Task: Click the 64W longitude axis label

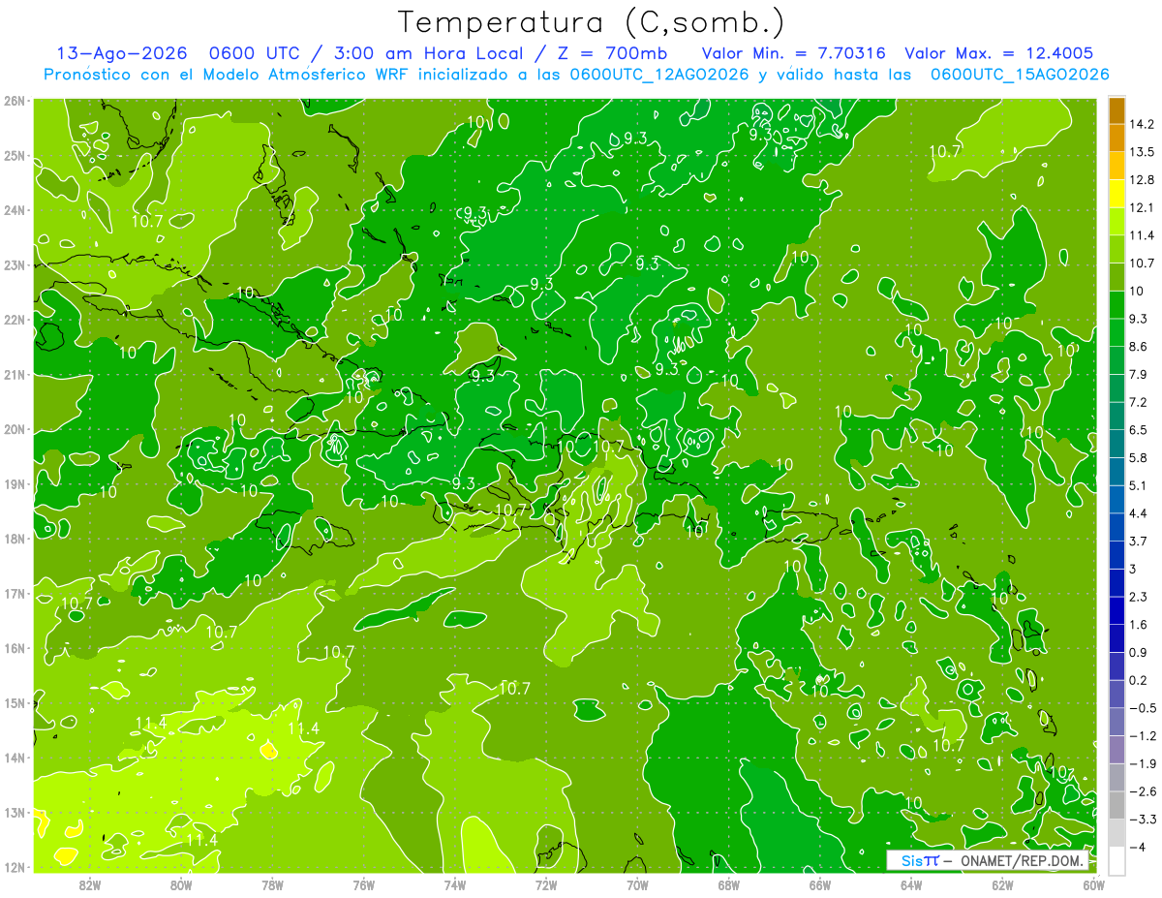Action: click(911, 884)
